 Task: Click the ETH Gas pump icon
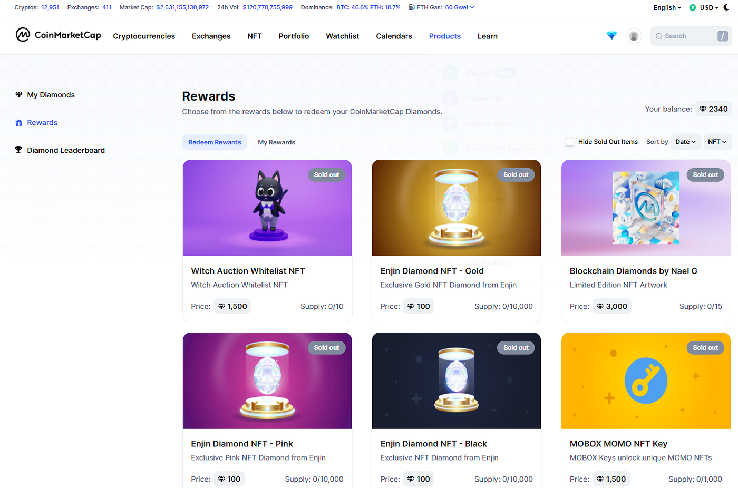click(412, 7)
